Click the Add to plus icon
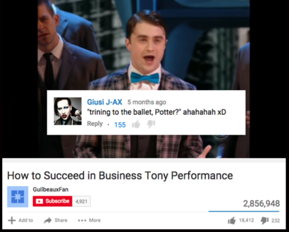Screen dimensions: 289x232 coord(12,220)
